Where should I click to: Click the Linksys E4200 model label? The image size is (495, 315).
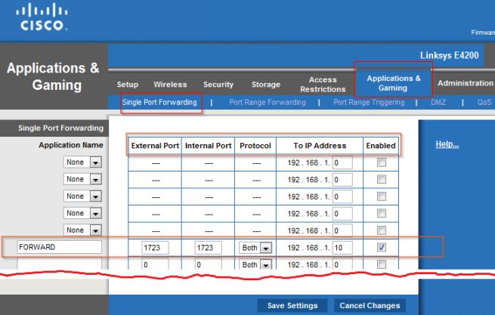click(x=449, y=55)
